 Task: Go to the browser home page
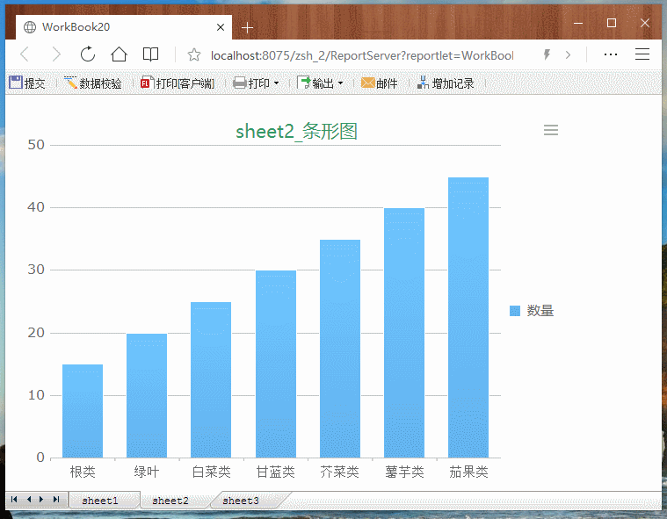[119, 54]
